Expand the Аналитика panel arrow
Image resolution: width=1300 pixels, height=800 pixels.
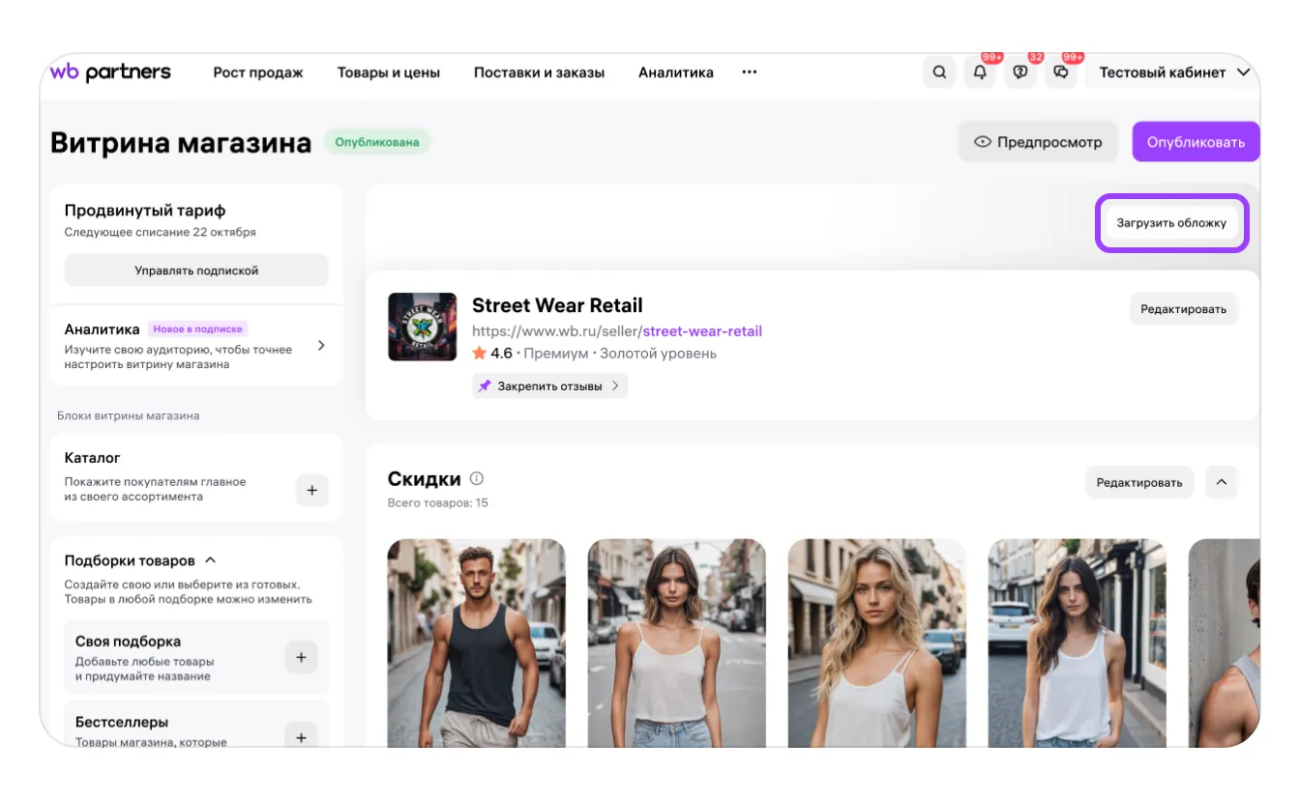click(x=321, y=346)
